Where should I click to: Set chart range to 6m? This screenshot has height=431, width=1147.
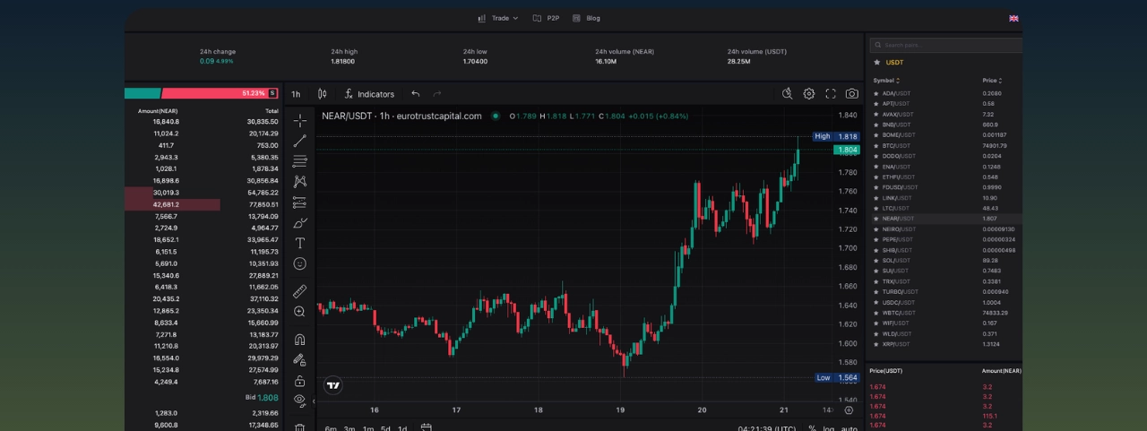331,428
